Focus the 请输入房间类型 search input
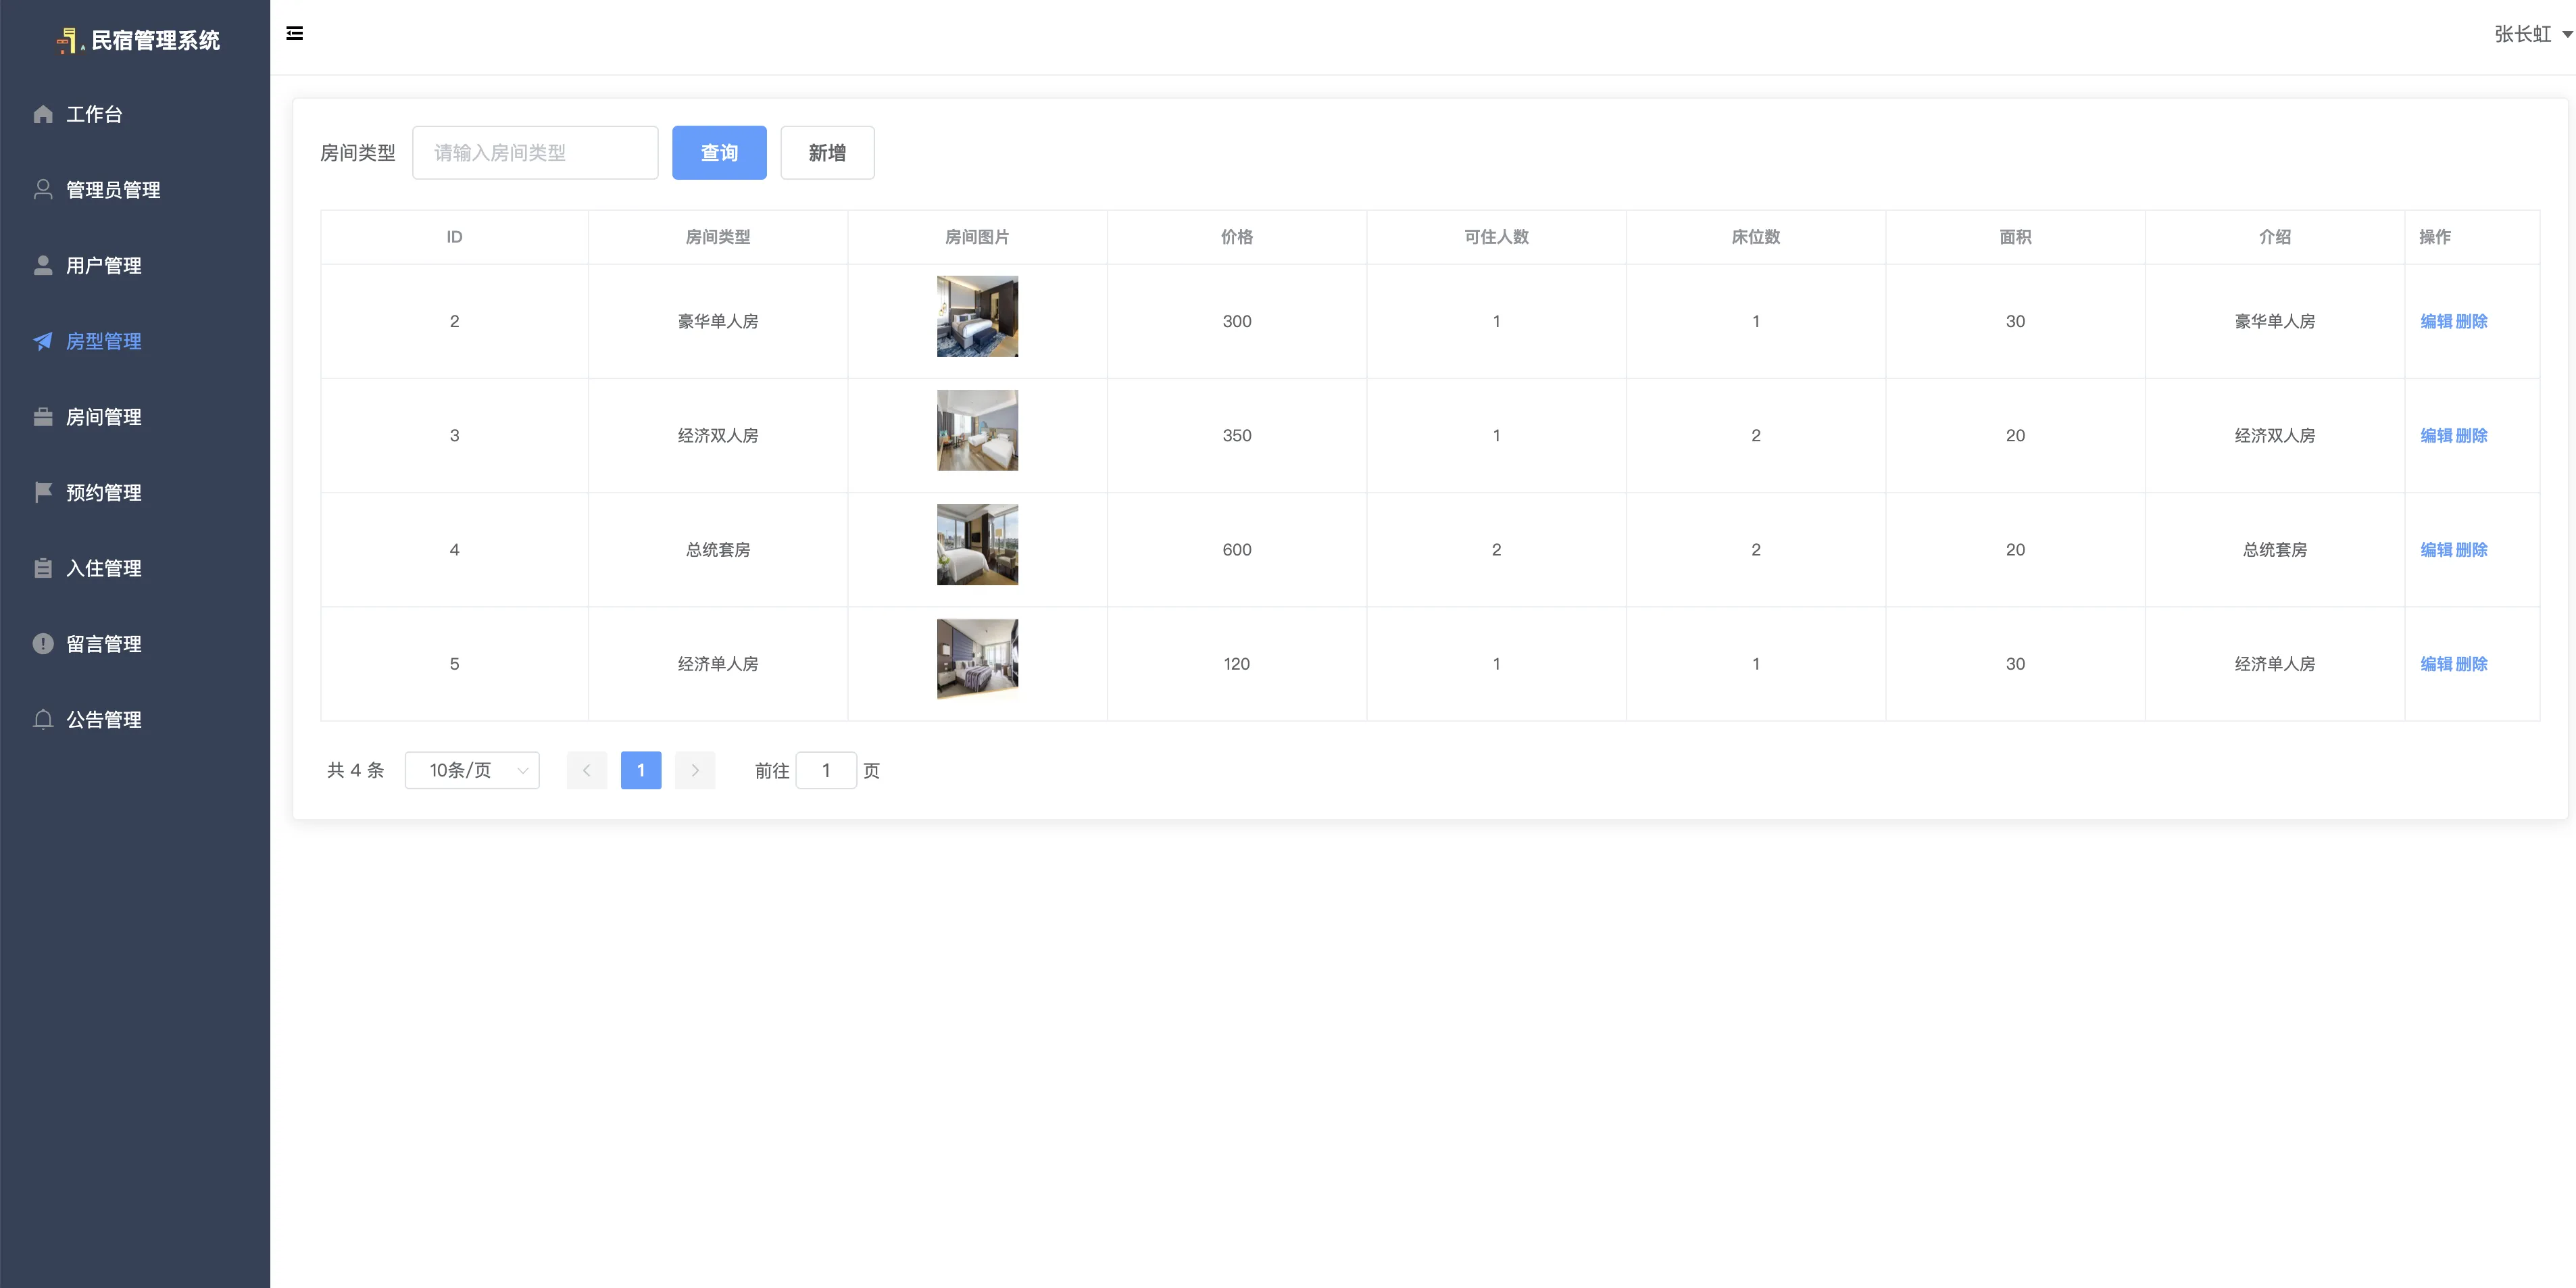 click(535, 153)
